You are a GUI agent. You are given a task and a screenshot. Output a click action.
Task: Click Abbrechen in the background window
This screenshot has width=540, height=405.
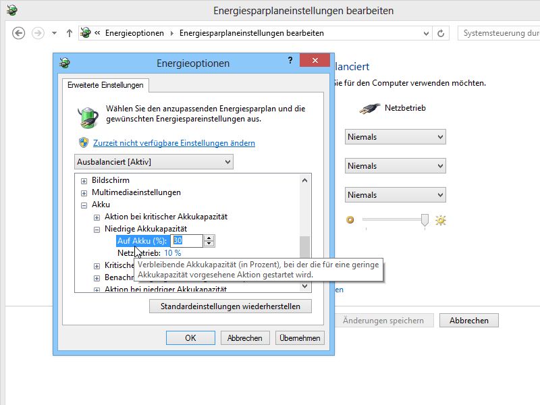click(468, 320)
